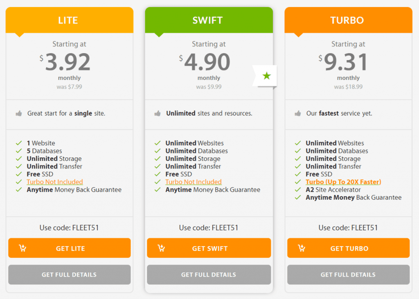Click thumbs-up icon beside 'Our fastest service yet'
The width and height of the screenshot is (419, 299).
tap(297, 113)
